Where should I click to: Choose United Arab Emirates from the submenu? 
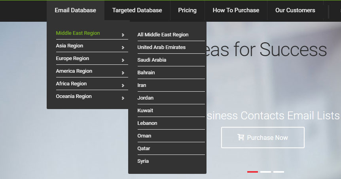pos(161,47)
